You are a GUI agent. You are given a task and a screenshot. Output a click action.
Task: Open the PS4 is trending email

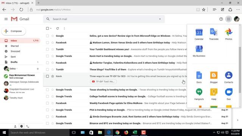click(137, 110)
